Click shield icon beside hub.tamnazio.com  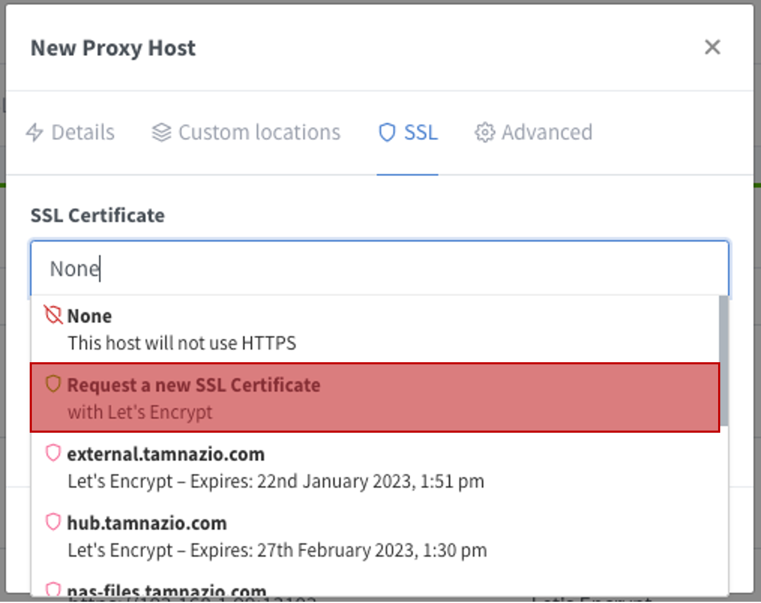click(x=53, y=522)
